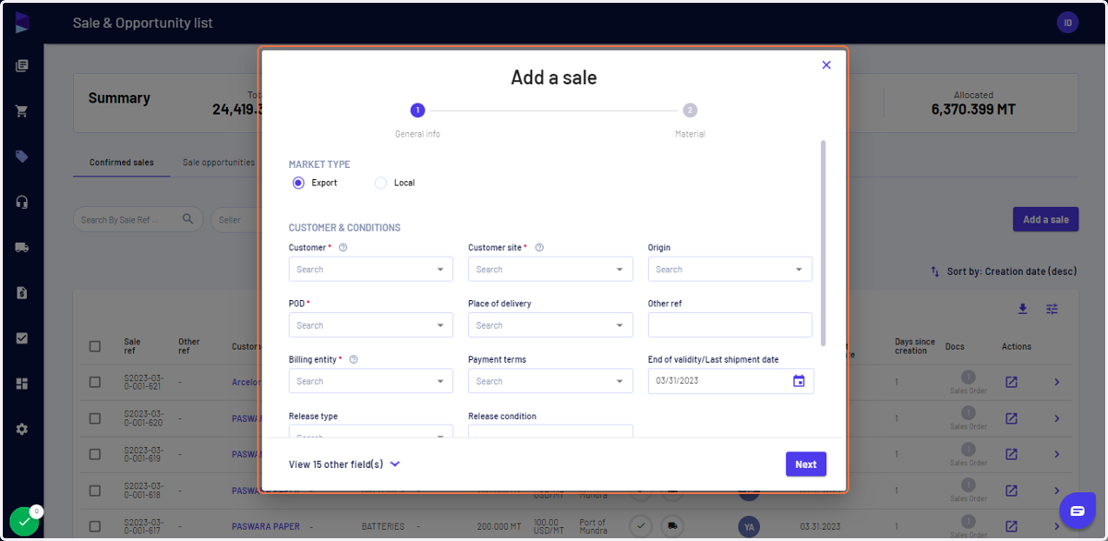Screen dimensions: 1108x541
Task: Check the box for sale S2023-03-0-001-619
Action: tap(95, 454)
